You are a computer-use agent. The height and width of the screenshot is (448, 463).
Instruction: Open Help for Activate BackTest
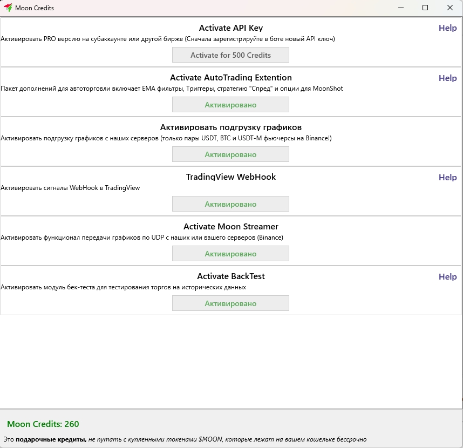coord(447,276)
